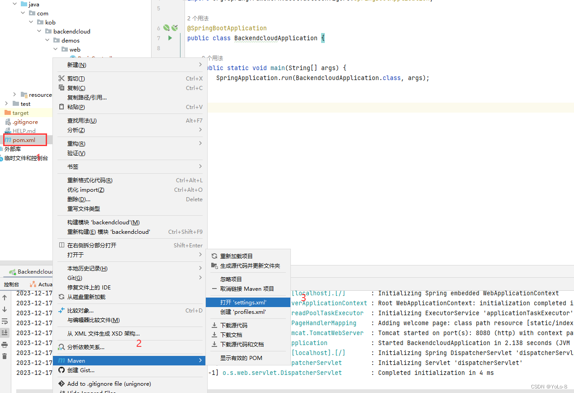Choose 删除(D)... menu entry
Screen dimensions: 574x393
pos(130,199)
